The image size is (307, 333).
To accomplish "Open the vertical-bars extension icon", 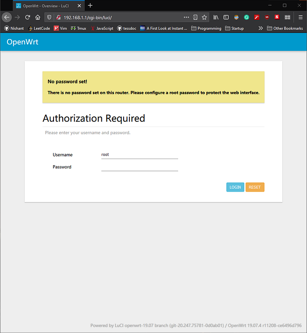I will (287, 18).
